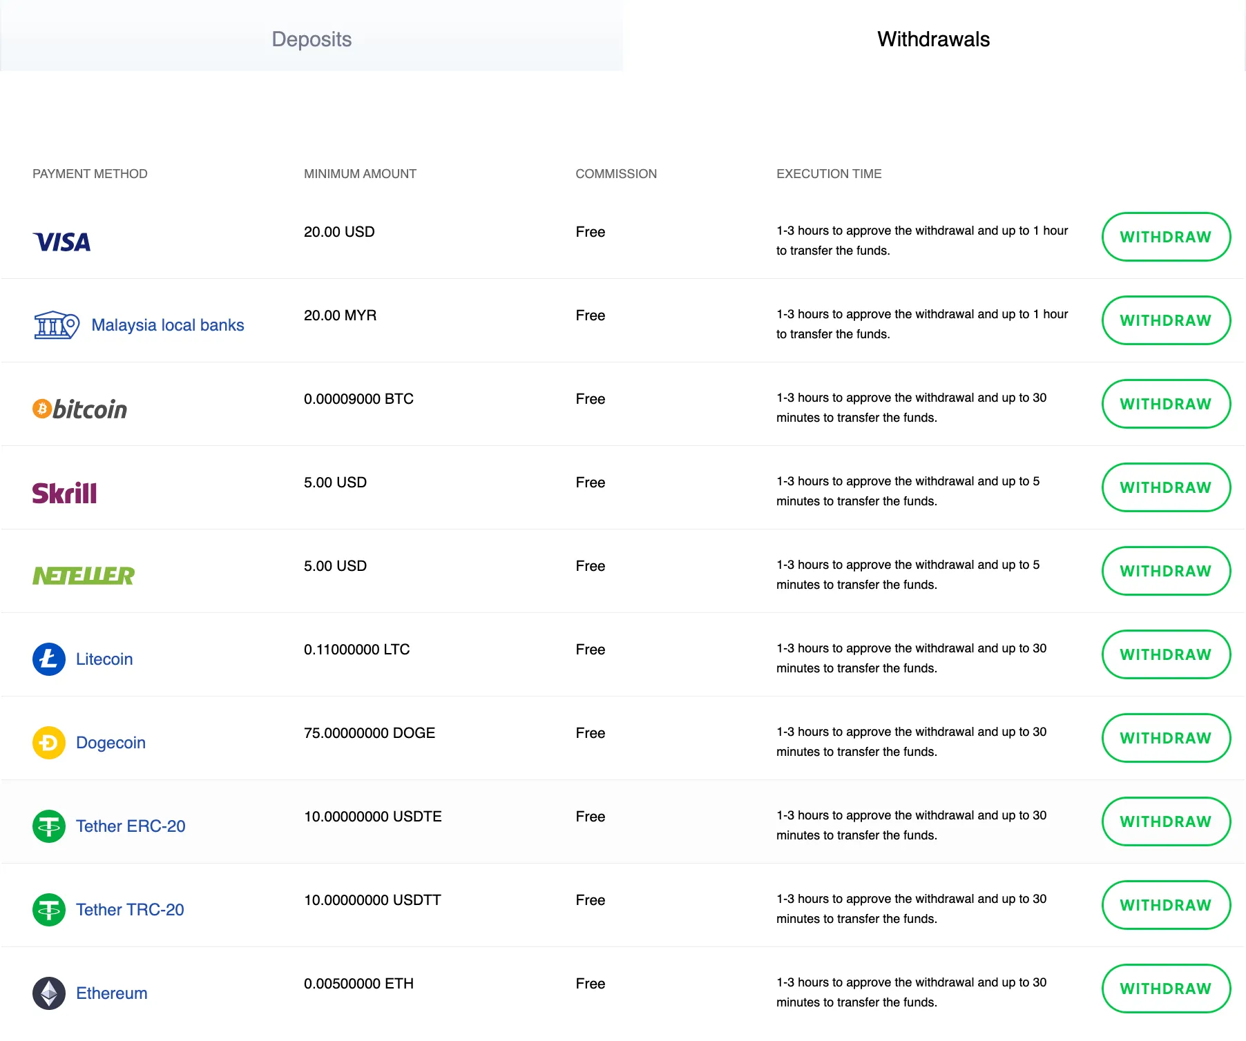The height and width of the screenshot is (1041, 1246).
Task: Select the 0.00009000 BTC minimum amount
Action: tap(358, 399)
